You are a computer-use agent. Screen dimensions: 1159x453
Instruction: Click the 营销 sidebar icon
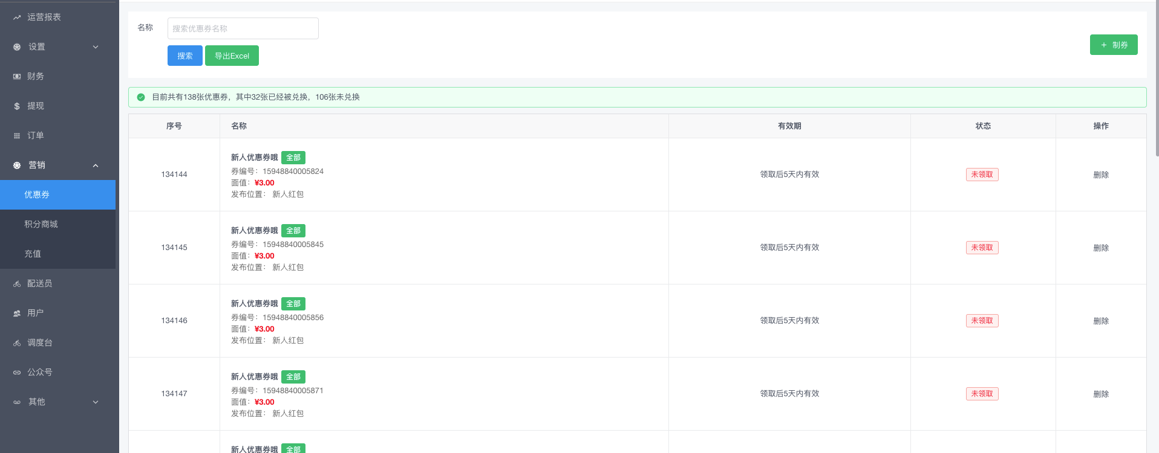17,165
